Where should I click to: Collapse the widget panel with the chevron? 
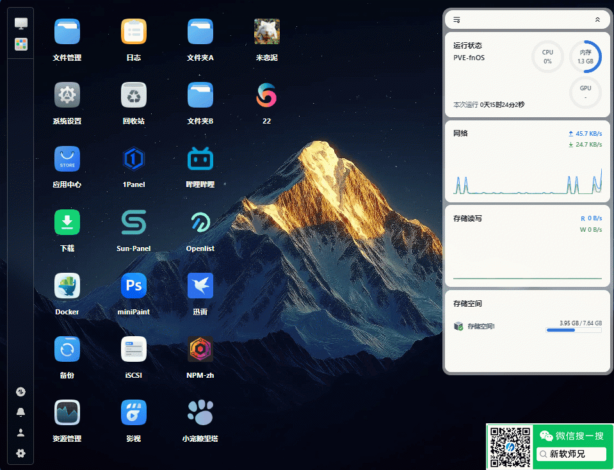[x=598, y=19]
